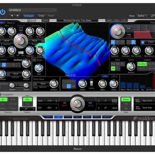This screenshot has width=155, height=155.
Task: Click the filter Envelope knob
Action: click(126, 51)
